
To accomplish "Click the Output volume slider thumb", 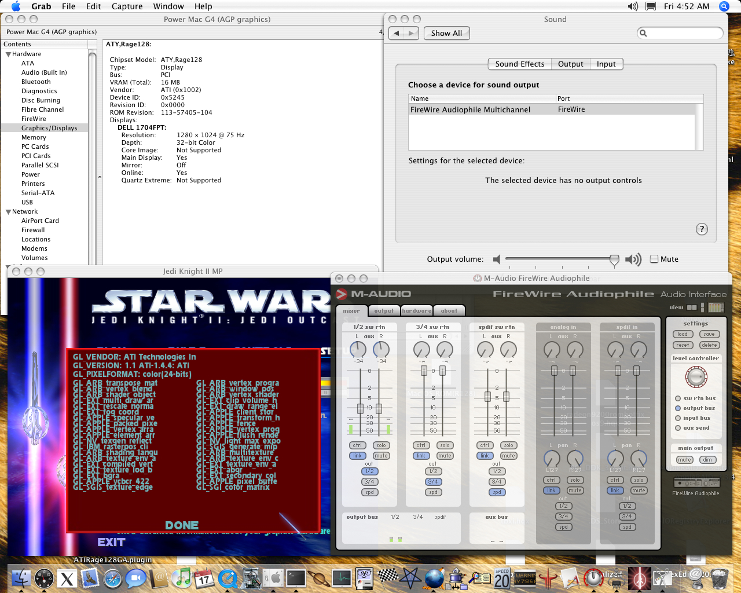I will coord(614,260).
